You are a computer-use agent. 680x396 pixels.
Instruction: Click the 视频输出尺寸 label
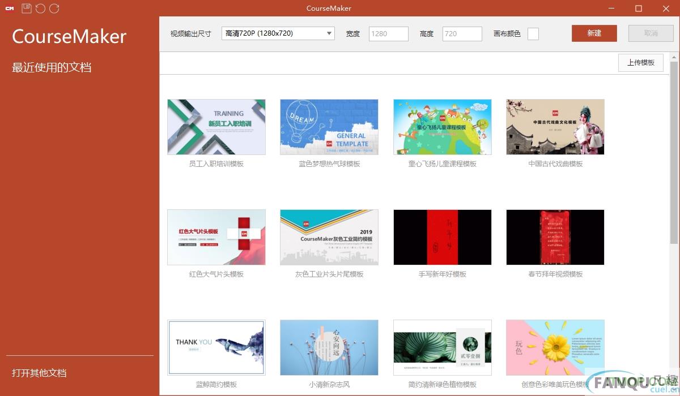(191, 34)
